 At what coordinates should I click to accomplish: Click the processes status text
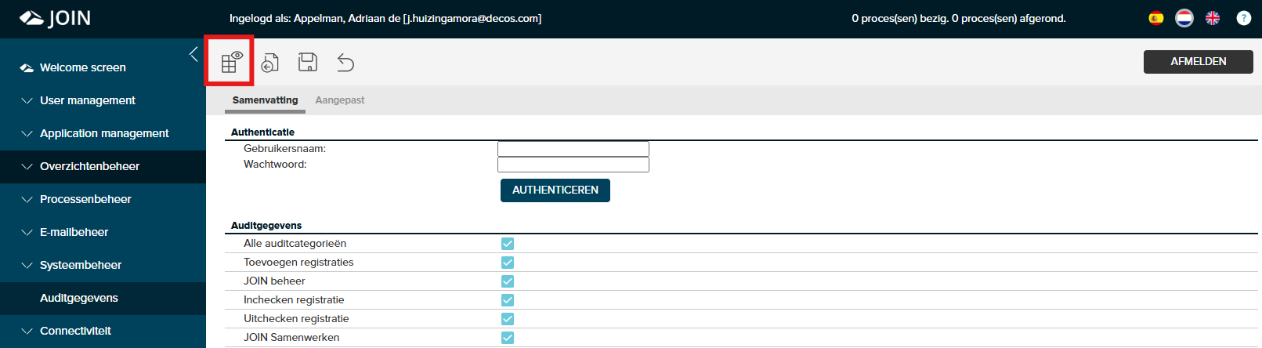coord(959,18)
